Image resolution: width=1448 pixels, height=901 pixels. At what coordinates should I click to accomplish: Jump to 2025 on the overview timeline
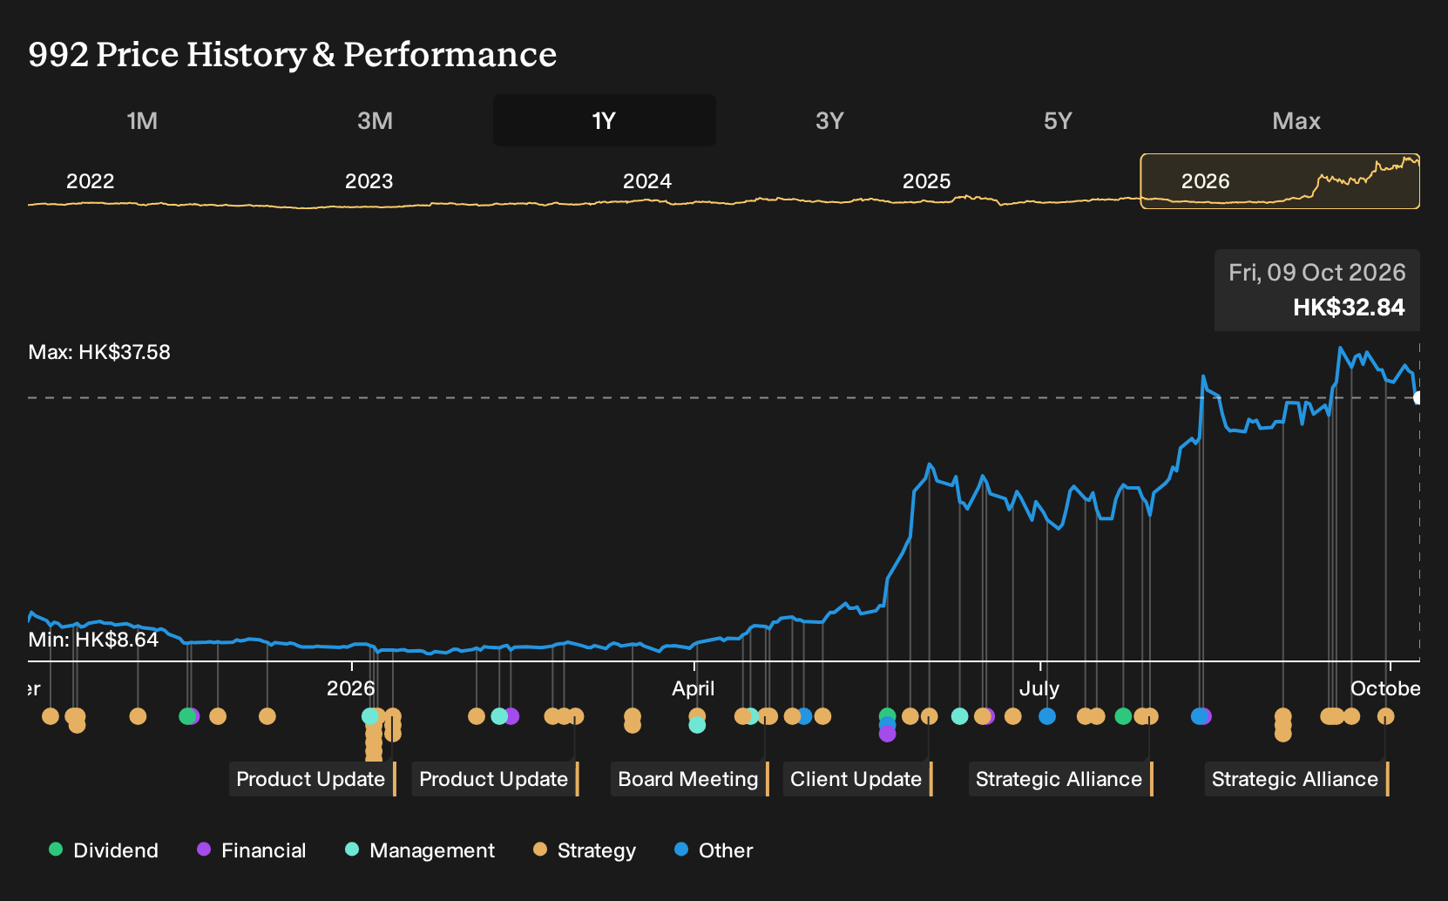tap(926, 181)
